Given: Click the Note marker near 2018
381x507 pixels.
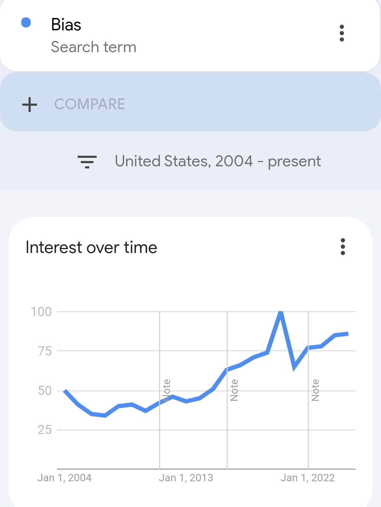Looking at the screenshot, I should pyautogui.click(x=234, y=390).
